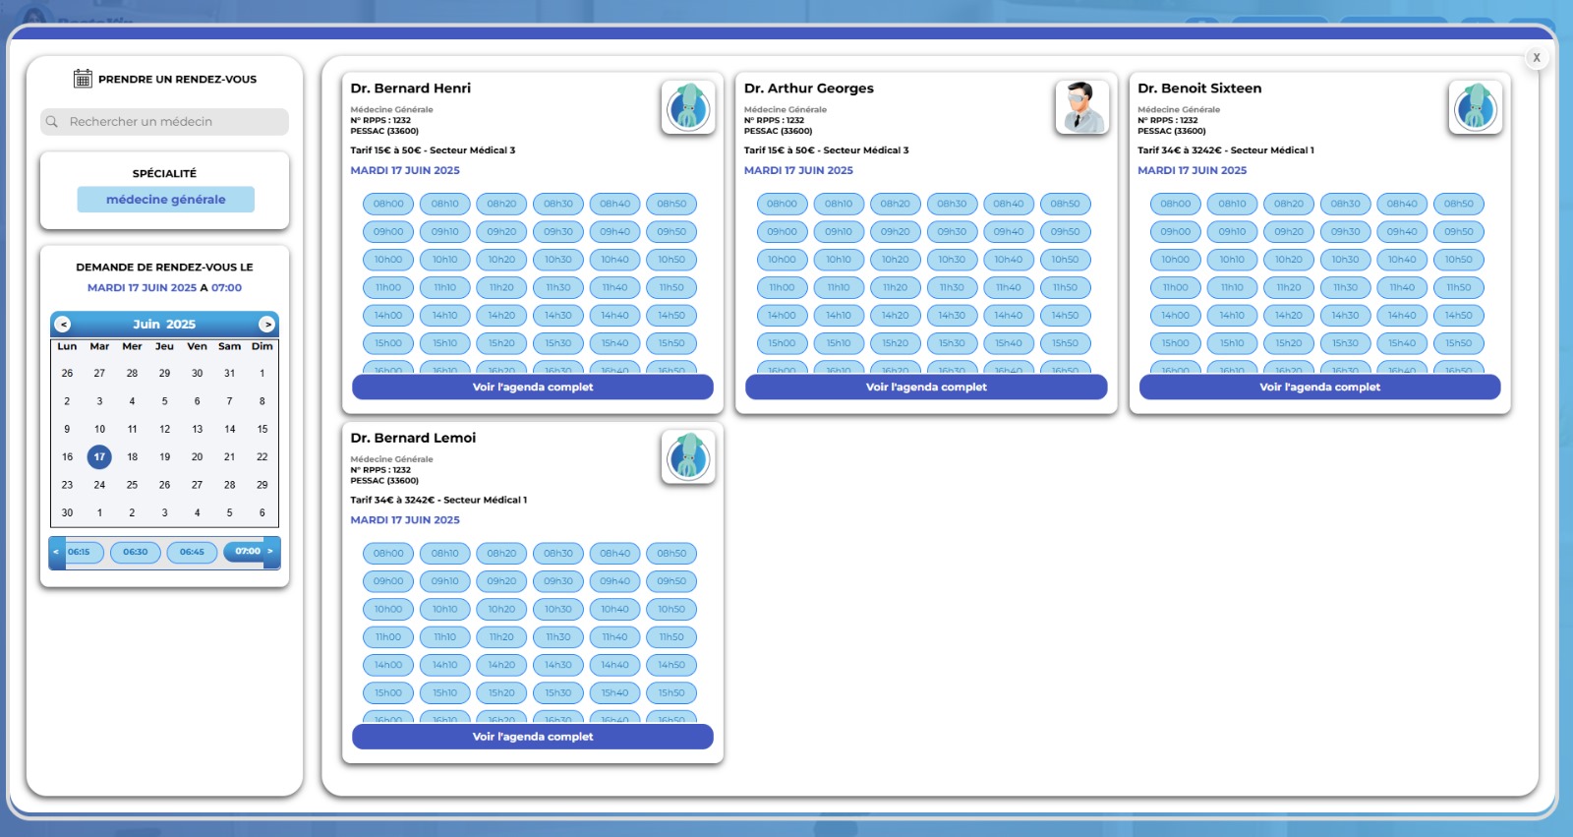Image resolution: width=1573 pixels, height=837 pixels.
Task: Go to next month after Juin 2025
Action: [266, 325]
